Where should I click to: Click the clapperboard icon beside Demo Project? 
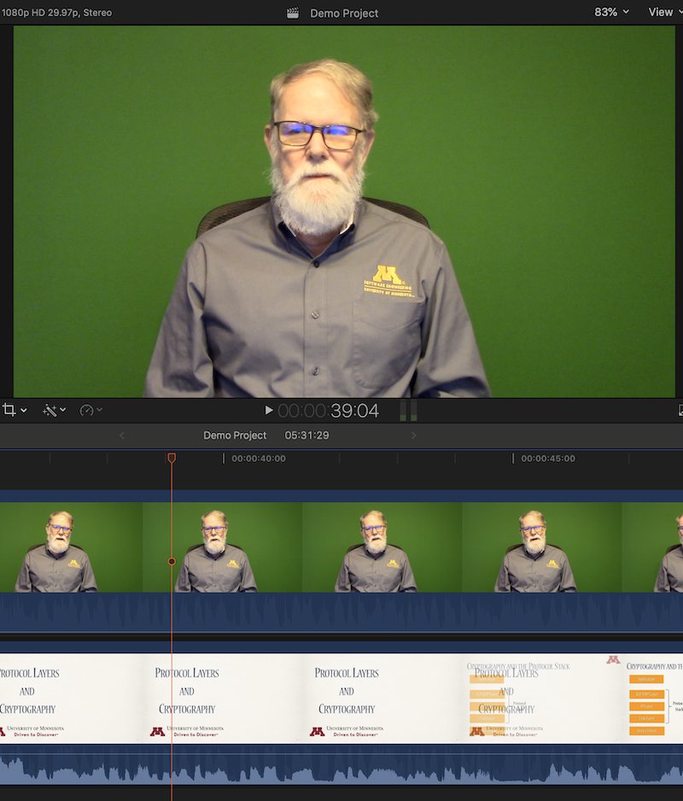(293, 13)
